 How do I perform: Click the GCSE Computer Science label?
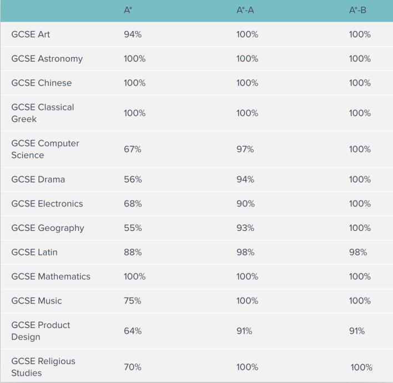pyautogui.click(x=45, y=149)
